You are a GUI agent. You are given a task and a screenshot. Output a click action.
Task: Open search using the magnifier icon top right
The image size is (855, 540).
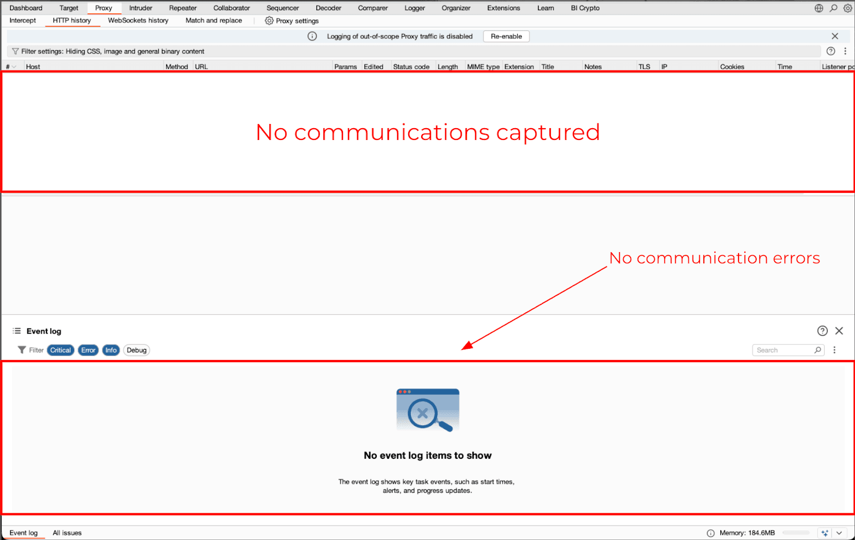833,8
